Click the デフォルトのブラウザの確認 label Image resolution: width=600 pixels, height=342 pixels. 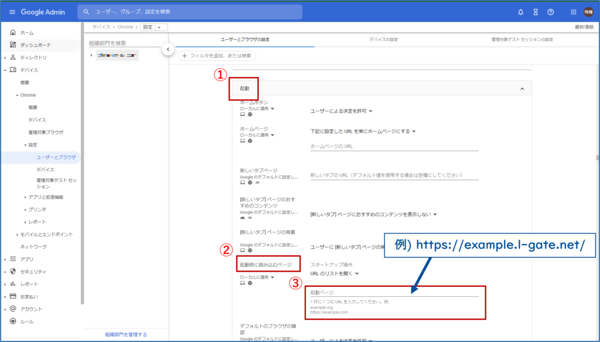(x=268, y=329)
